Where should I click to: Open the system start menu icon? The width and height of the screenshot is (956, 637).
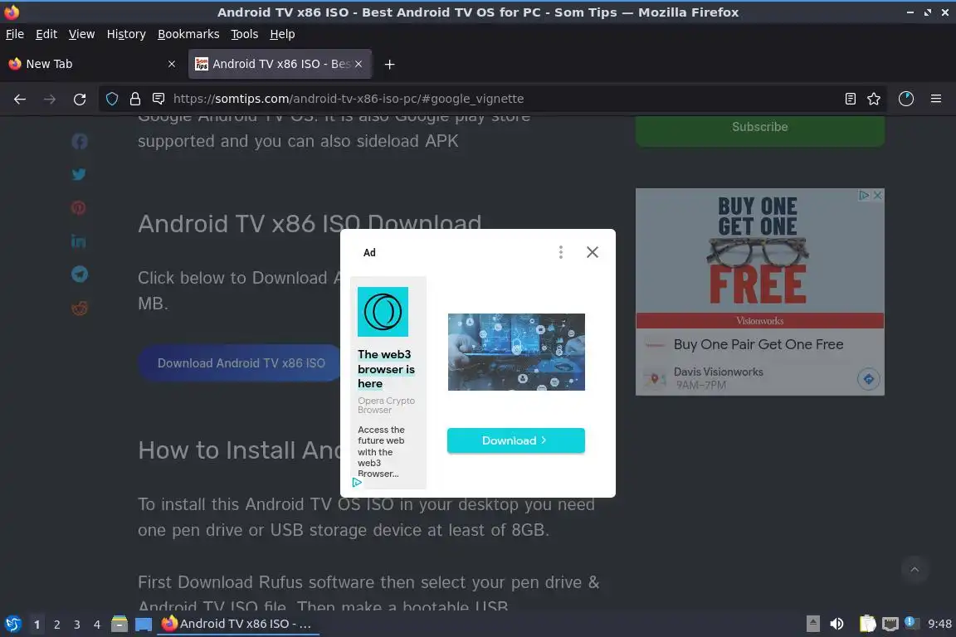pyautogui.click(x=12, y=624)
